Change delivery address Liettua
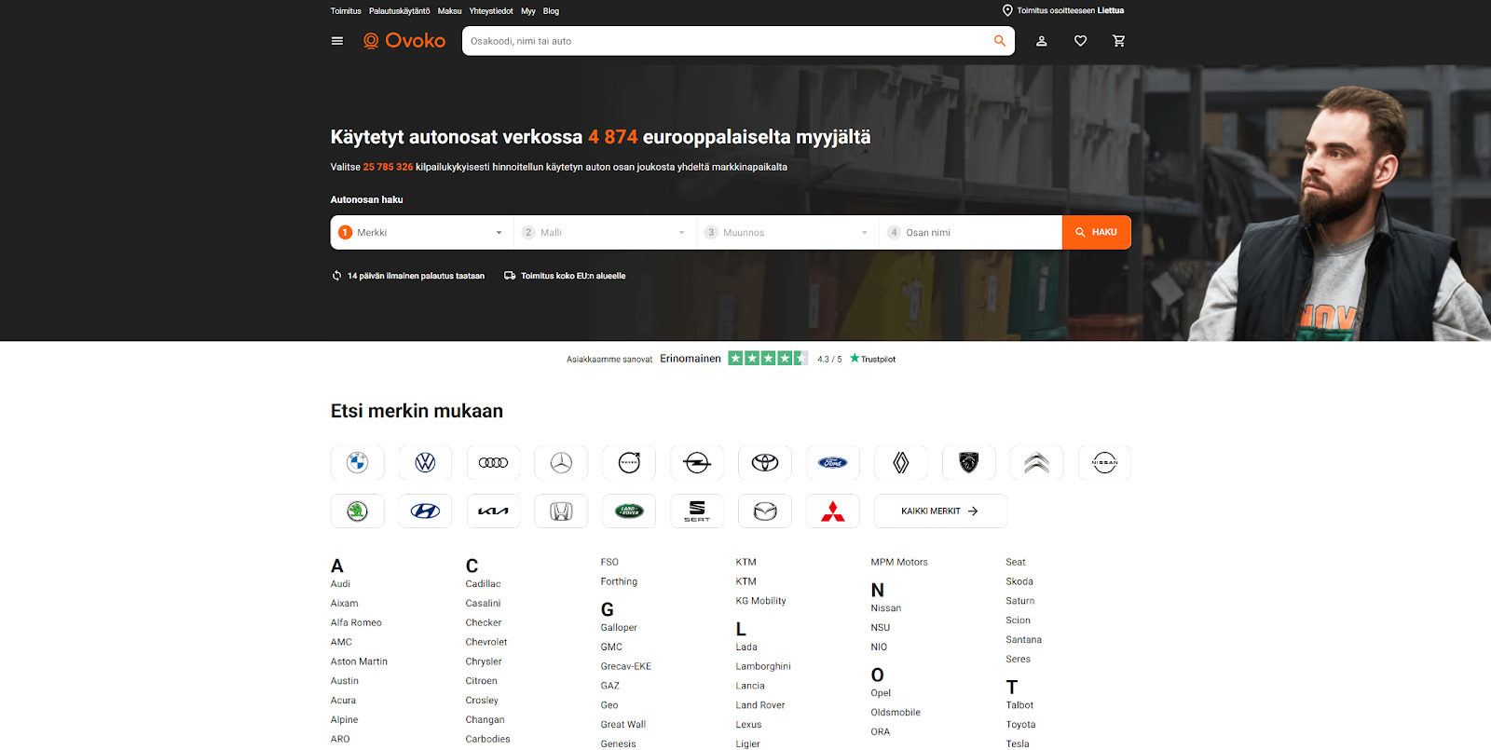 tap(1111, 11)
